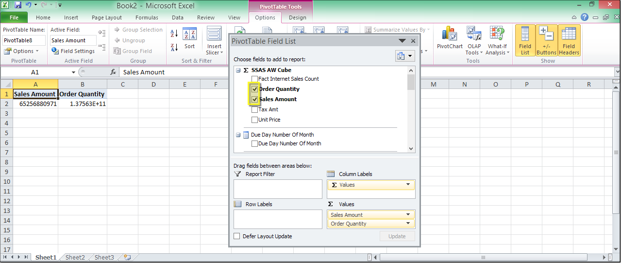Screen dimensions: 621x263
Task: Click the Excel Help question mark
Action: pos(585,17)
